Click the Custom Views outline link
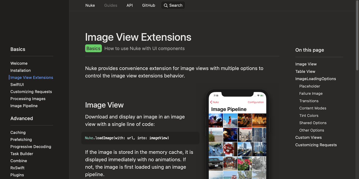359x179 pixels. [x=309, y=138]
